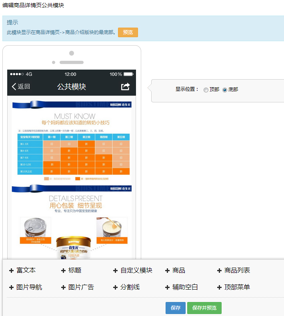Click the green 保存并预览 button
Viewport: 284px width, 316px height.
pyautogui.click(x=204, y=308)
